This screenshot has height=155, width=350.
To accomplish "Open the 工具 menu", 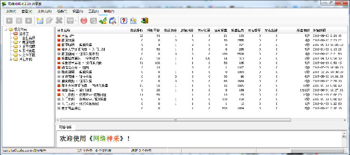I will click(93, 11).
